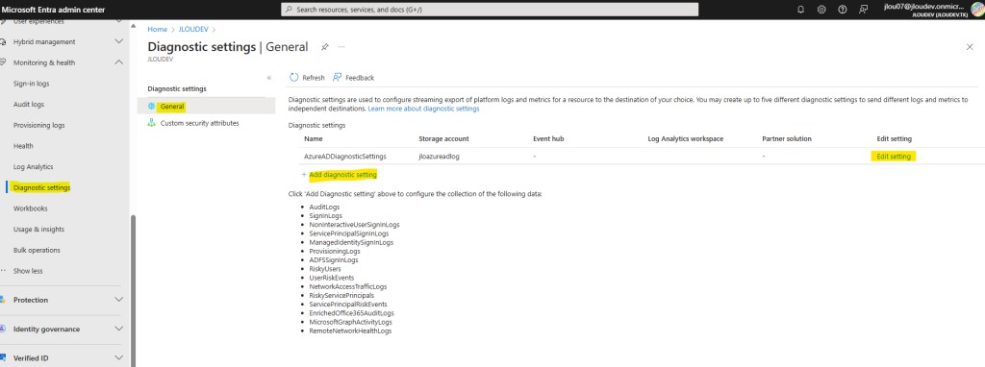Image resolution: width=985 pixels, height=367 pixels.
Task: Expand the Protection section chevron
Action: [118, 300]
